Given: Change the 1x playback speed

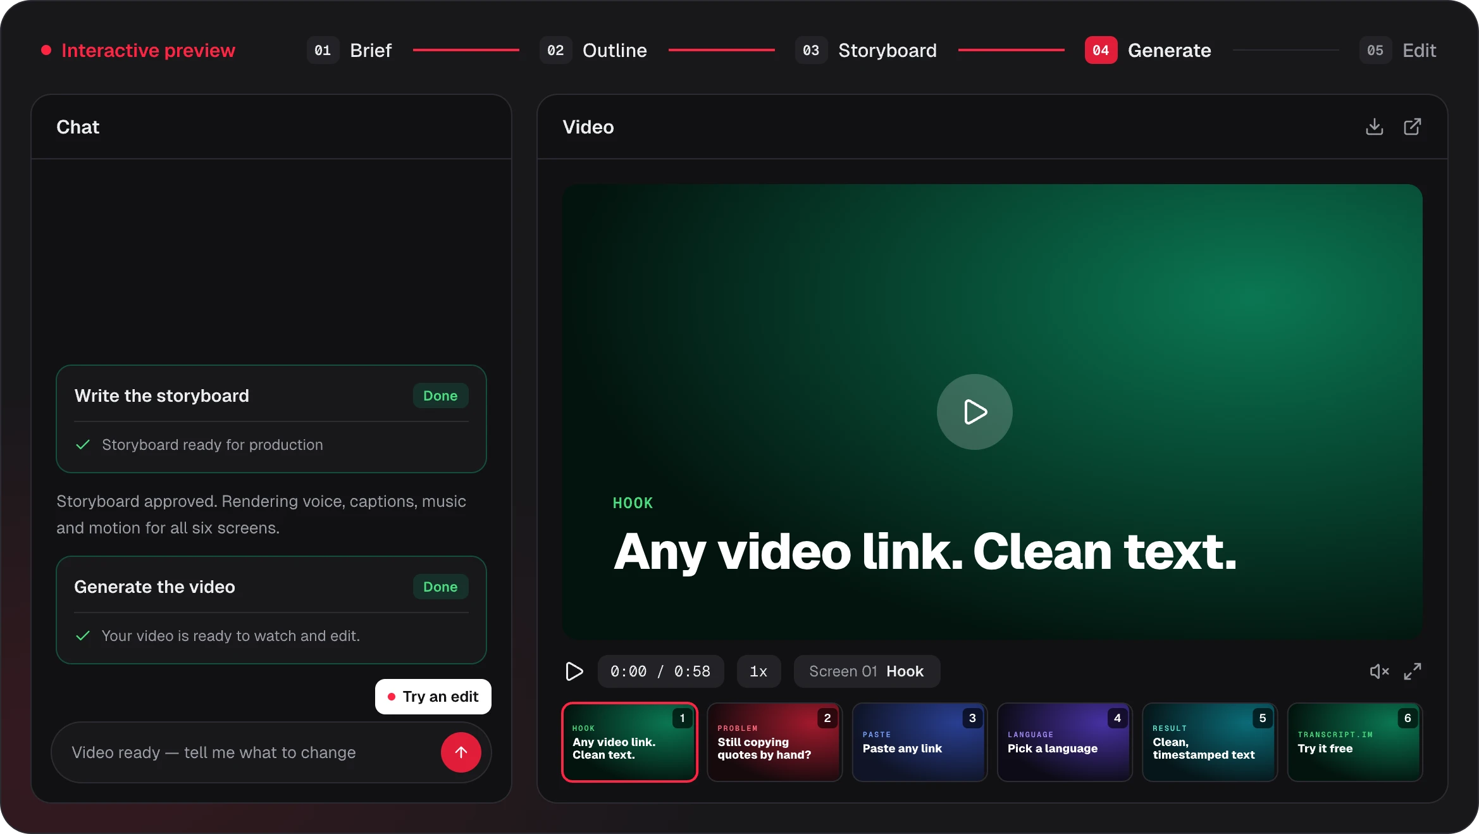Looking at the screenshot, I should pyautogui.click(x=758, y=671).
